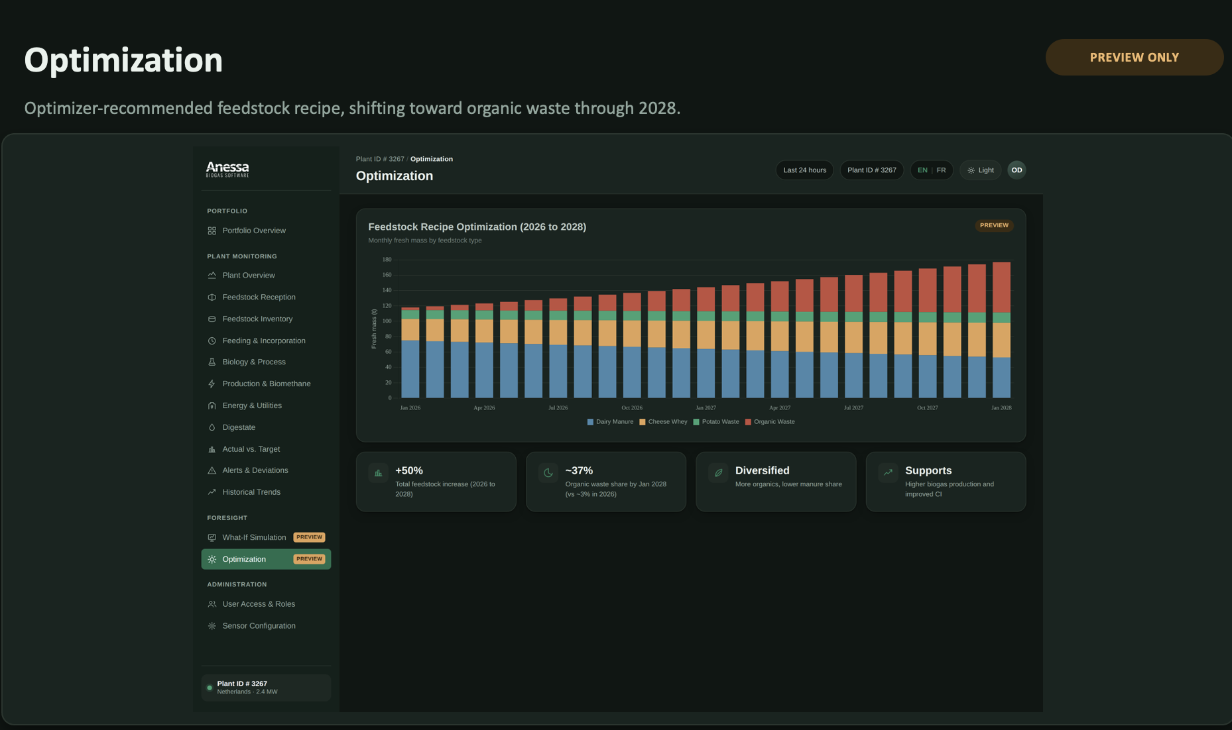Click the Feedstock Inventory icon
The height and width of the screenshot is (730, 1232).
212,319
